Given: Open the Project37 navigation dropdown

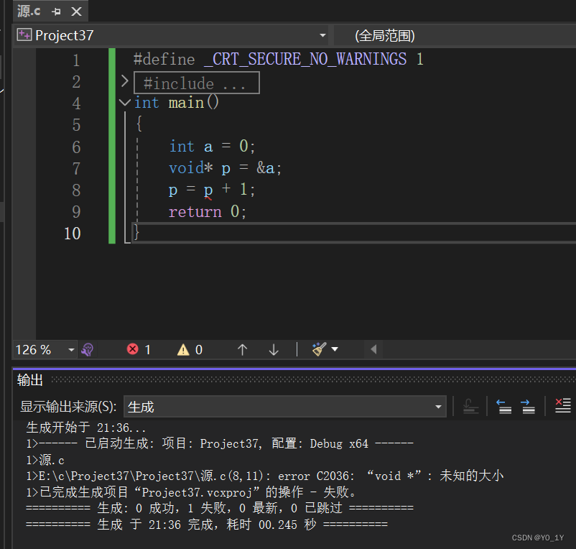Looking at the screenshot, I should coord(322,34).
